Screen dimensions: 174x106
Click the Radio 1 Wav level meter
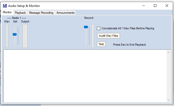click(x=7, y=36)
